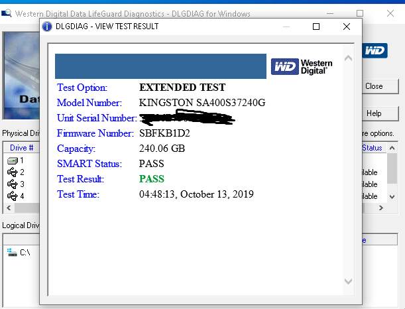405x309 pixels.
Task: Click report scrollbar down arrow
Action: click(x=348, y=281)
